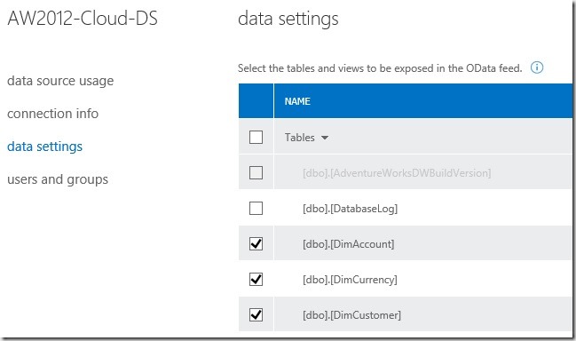The height and width of the screenshot is (341, 576).
Task: Sort by the NAME column header
Action: click(297, 101)
